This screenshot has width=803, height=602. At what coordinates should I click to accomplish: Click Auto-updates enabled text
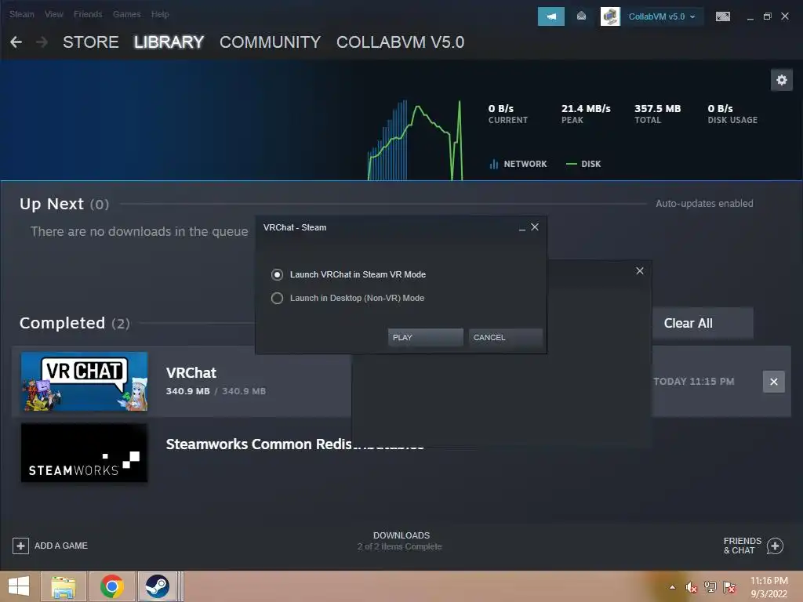tap(704, 203)
